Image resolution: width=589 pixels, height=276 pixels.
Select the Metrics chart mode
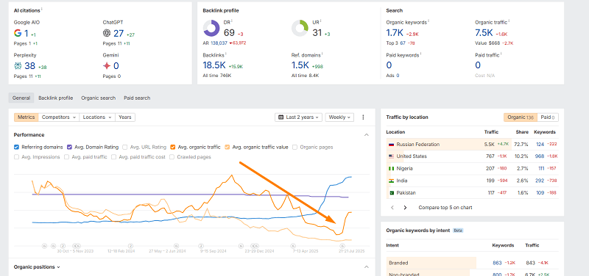(27, 117)
